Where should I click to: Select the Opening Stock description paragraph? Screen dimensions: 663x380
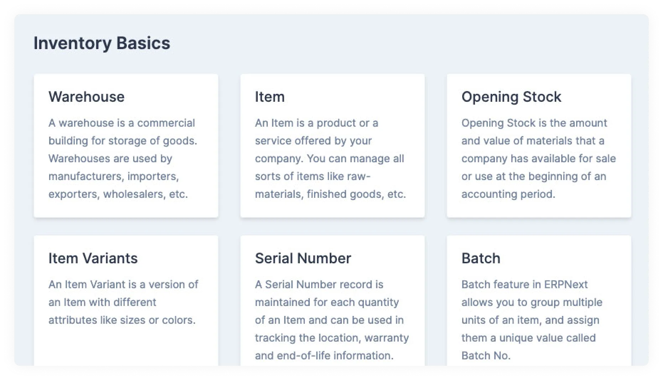click(538, 158)
